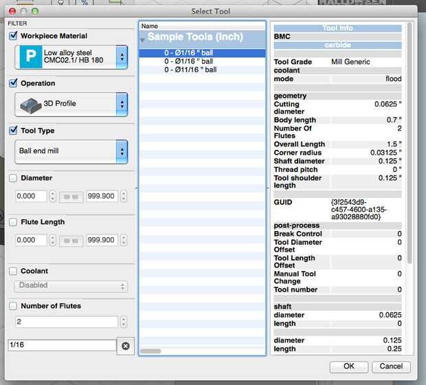Confirm selection with OK button
426x385 pixels.
pos(349,366)
